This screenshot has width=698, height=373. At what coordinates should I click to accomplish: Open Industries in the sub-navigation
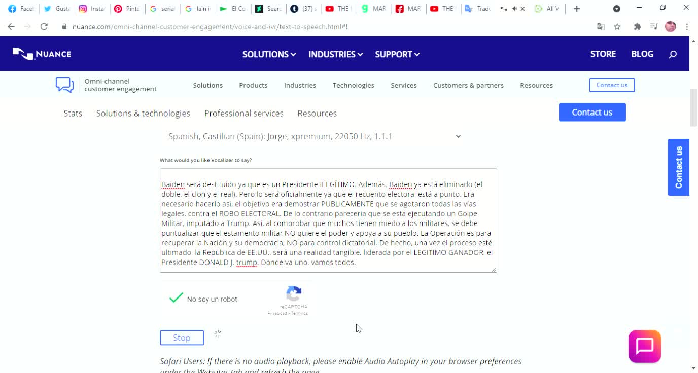300,85
